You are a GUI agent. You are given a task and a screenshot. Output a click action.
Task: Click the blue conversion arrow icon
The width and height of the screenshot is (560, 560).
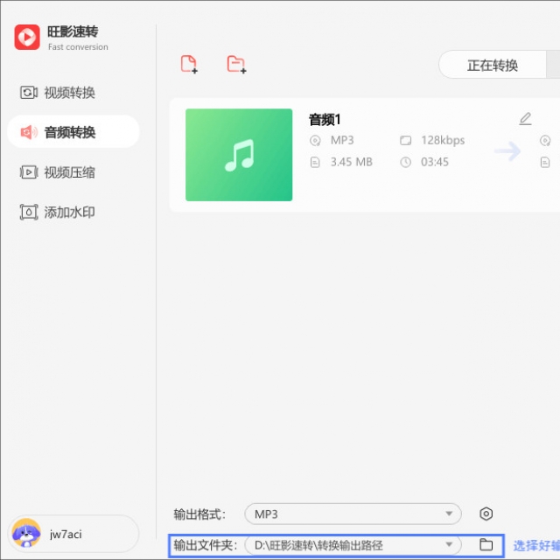[507, 151]
